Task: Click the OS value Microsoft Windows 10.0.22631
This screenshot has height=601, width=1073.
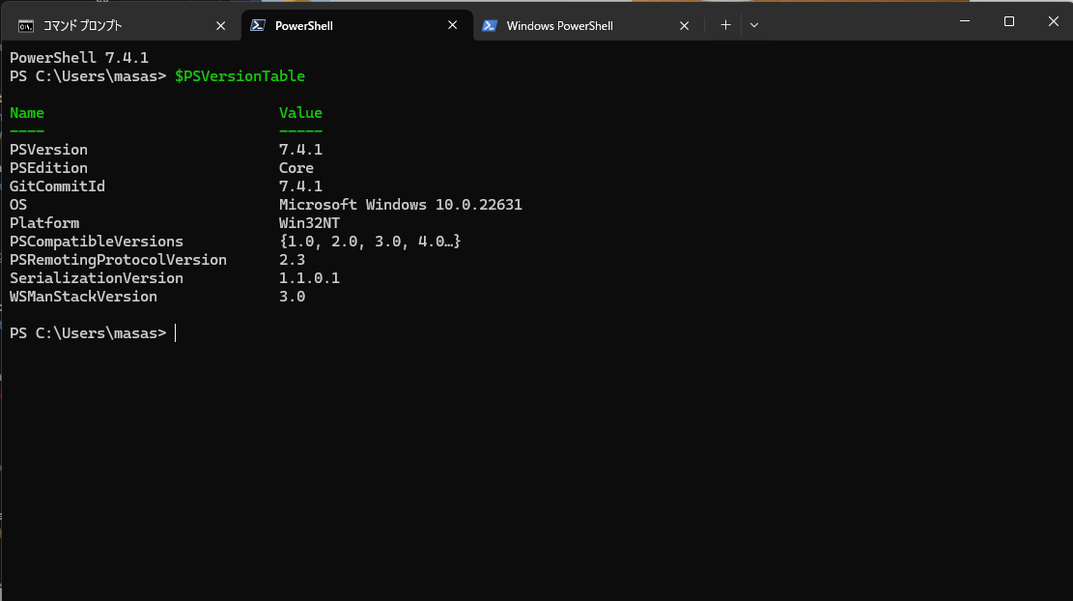Action: click(x=400, y=204)
